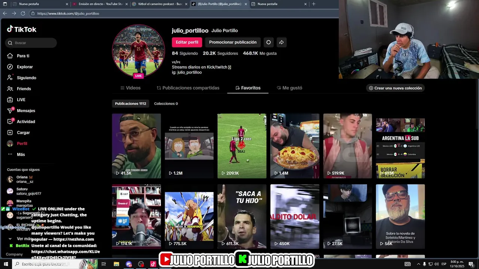
Task: Open the Actividad notifications
Action: pyautogui.click(x=26, y=121)
